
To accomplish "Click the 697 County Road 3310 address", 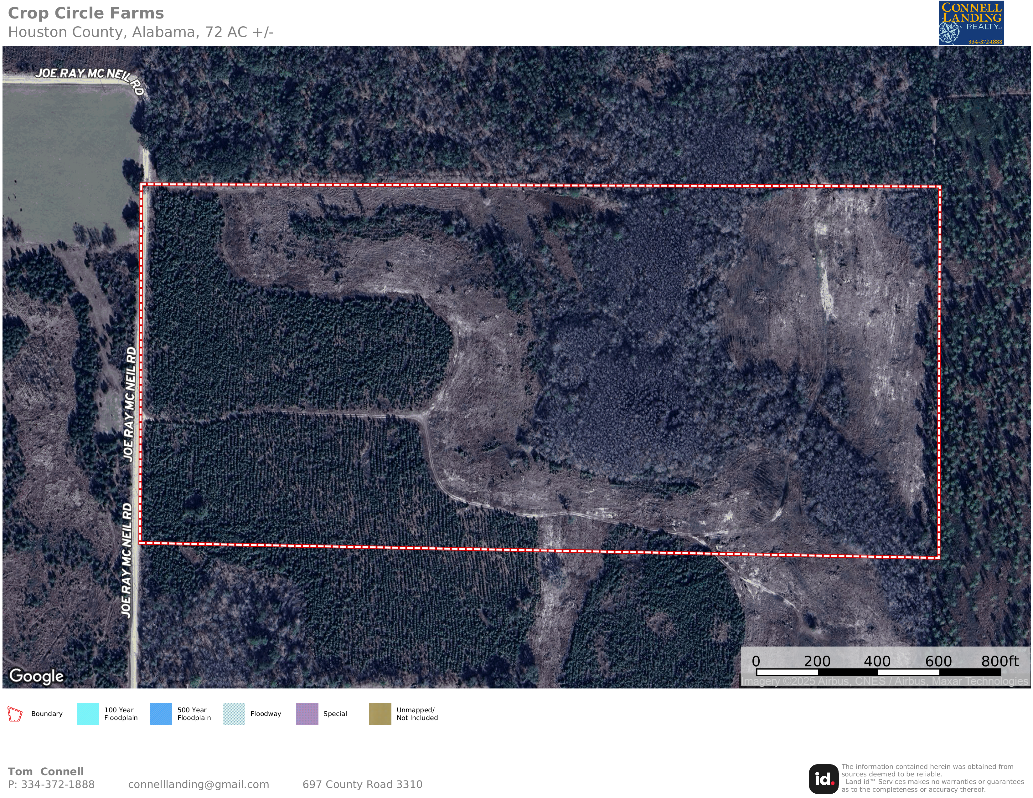I will click(362, 784).
